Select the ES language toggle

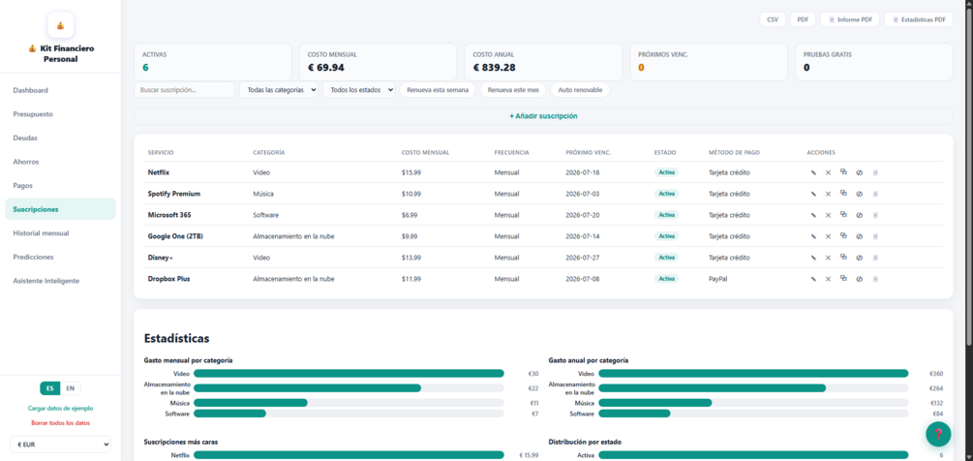pos(50,388)
